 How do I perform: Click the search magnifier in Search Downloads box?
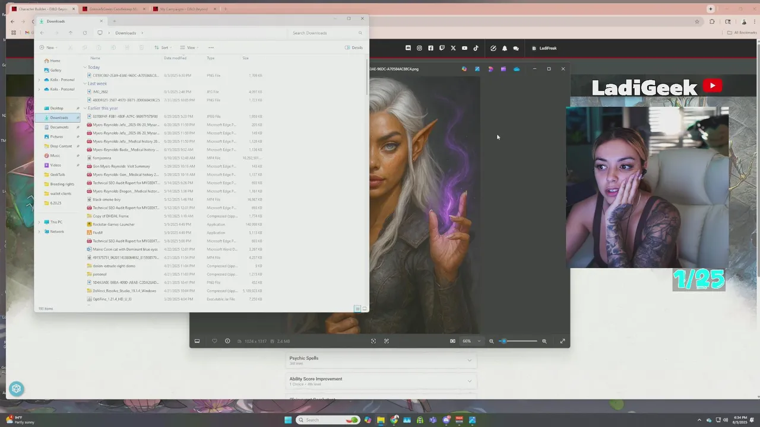click(360, 33)
